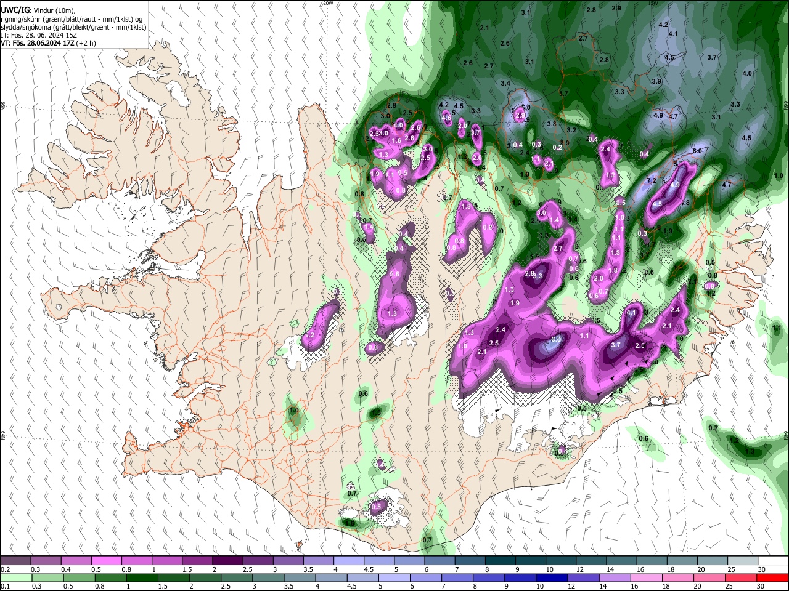Click the red swatch ending the lower legend
Viewport: 789px width, 591px height.
(772, 577)
